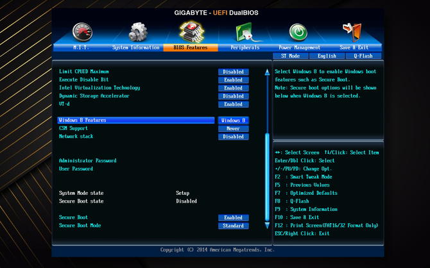This screenshot has width=430, height=268.
Task: Click the F7 Optimized Defaults help line
Action: [x=306, y=193]
